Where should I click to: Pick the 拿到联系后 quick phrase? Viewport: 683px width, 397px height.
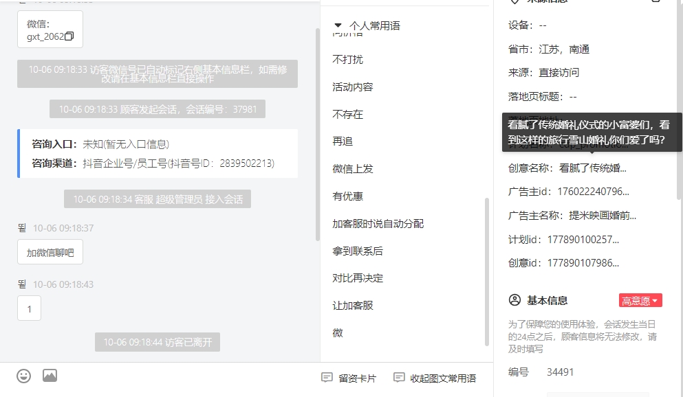pos(358,251)
